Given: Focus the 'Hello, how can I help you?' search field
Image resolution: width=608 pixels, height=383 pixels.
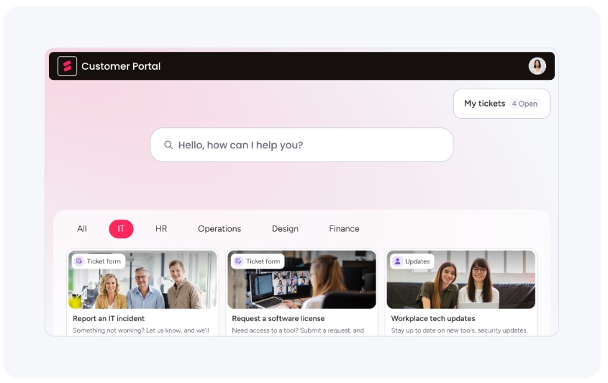Looking at the screenshot, I should coord(302,145).
